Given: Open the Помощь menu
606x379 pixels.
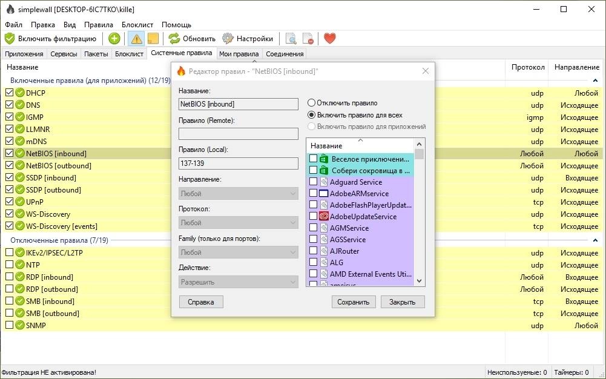Looking at the screenshot, I should (x=177, y=25).
